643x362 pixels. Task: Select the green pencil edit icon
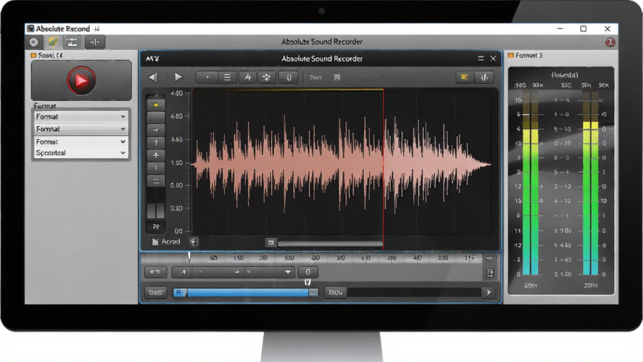53,42
